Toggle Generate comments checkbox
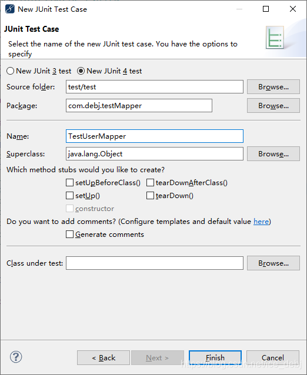Image resolution: width=307 pixels, height=375 pixels. point(69,235)
